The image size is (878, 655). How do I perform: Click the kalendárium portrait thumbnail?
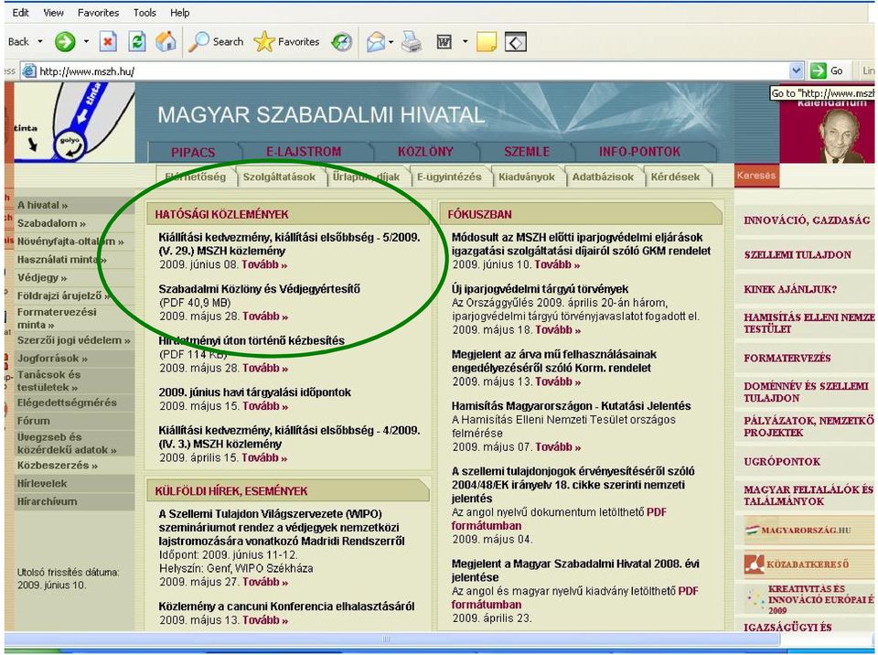(x=841, y=134)
